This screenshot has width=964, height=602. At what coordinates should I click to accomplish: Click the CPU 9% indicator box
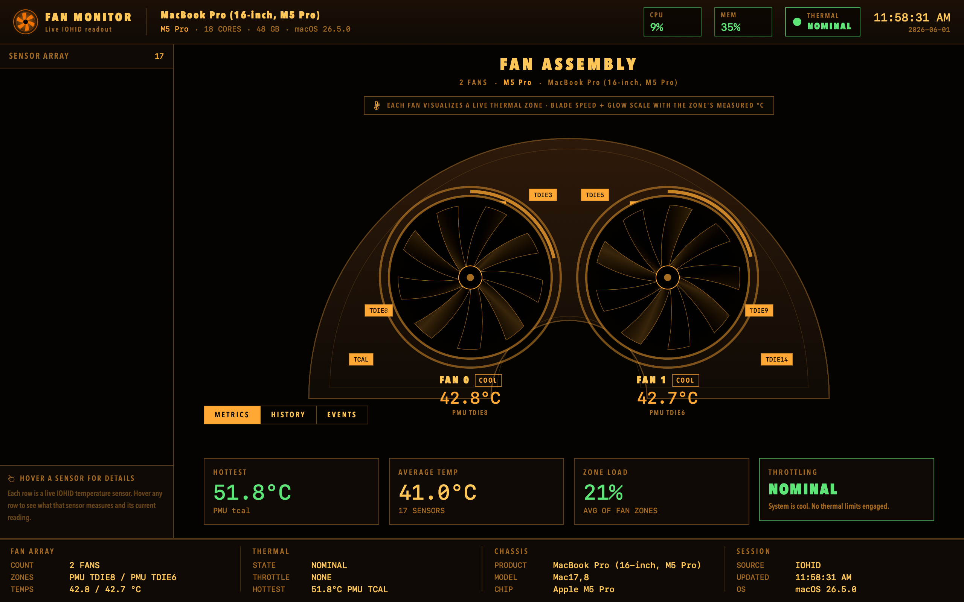[x=673, y=22]
